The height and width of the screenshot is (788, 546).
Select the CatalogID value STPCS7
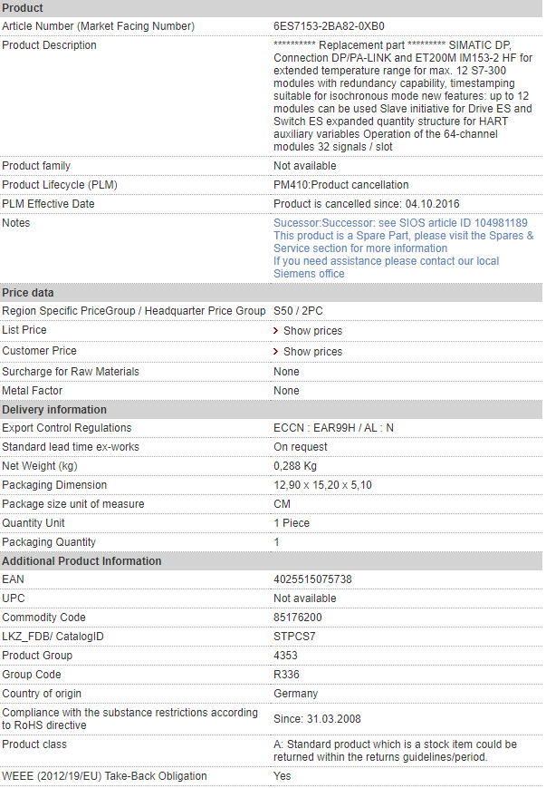[x=294, y=637]
